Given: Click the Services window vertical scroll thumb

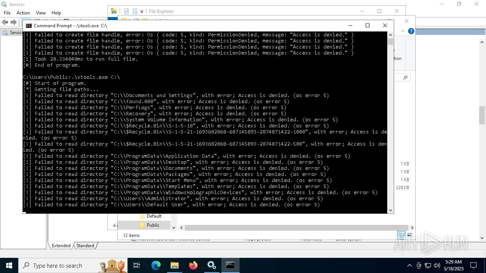Looking at the screenshot, I should pos(482,116).
